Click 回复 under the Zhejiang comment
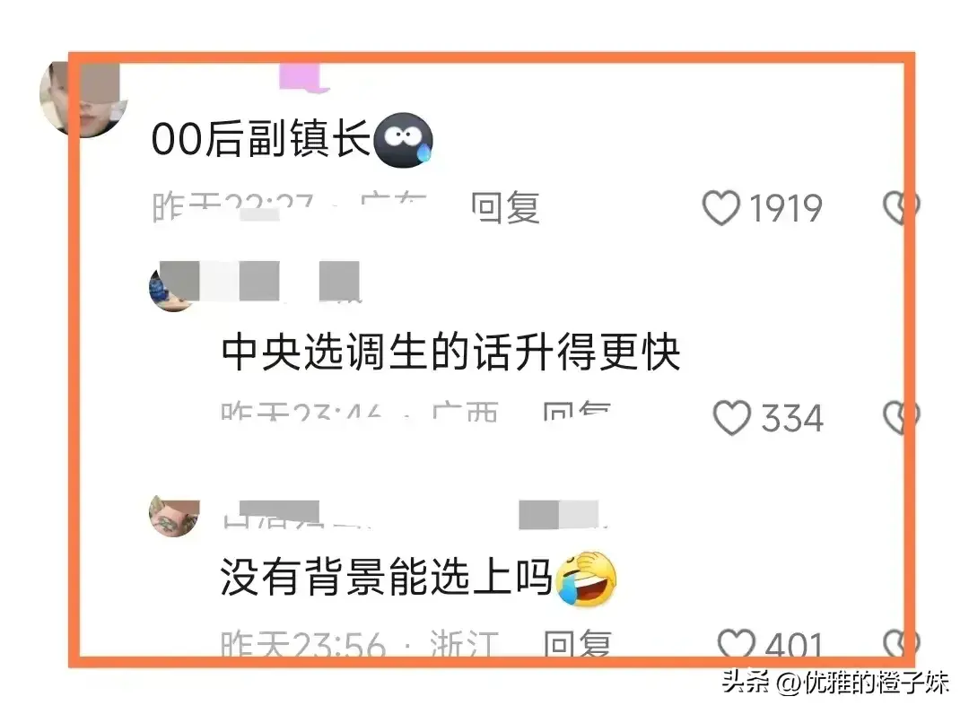Image resolution: width=969 pixels, height=714 pixels. coord(577,644)
